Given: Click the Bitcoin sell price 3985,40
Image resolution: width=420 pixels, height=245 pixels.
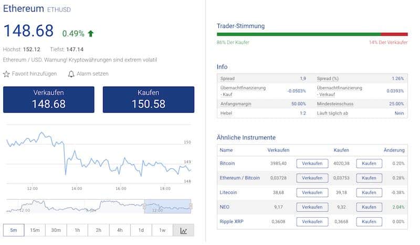Looking at the screenshot, I should [x=278, y=164].
